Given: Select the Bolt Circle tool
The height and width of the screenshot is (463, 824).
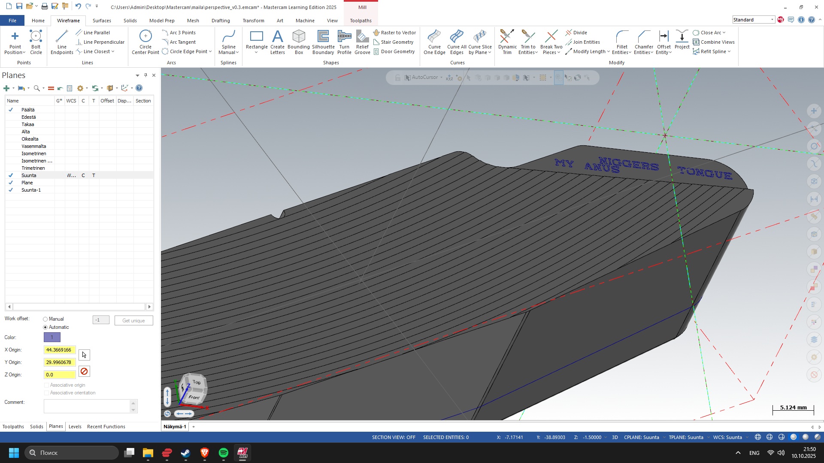Looking at the screenshot, I should [x=36, y=42].
